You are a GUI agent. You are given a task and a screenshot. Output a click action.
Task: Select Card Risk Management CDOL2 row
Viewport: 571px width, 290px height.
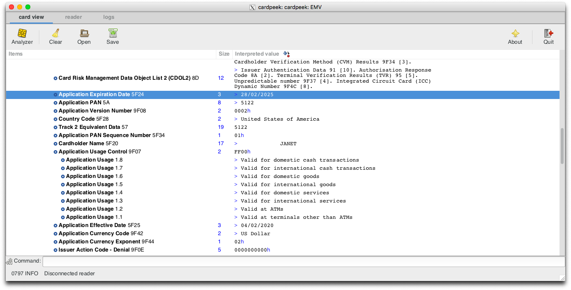[283, 78]
